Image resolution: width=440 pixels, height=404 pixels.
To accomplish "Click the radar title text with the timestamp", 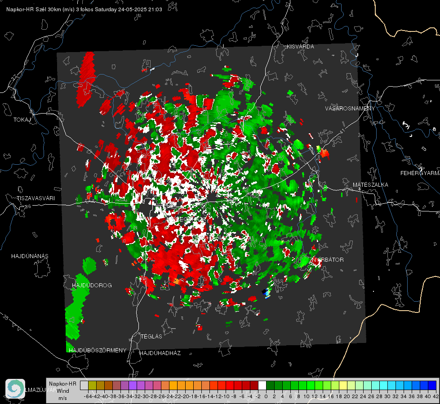I will point(84,9).
